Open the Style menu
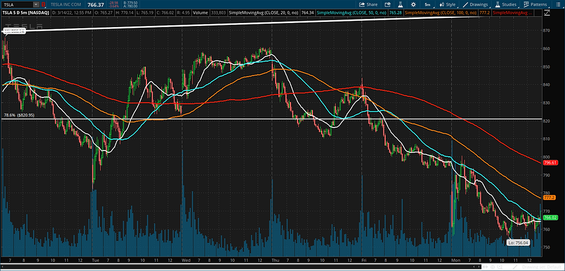The image size is (565, 271). tap(448, 5)
